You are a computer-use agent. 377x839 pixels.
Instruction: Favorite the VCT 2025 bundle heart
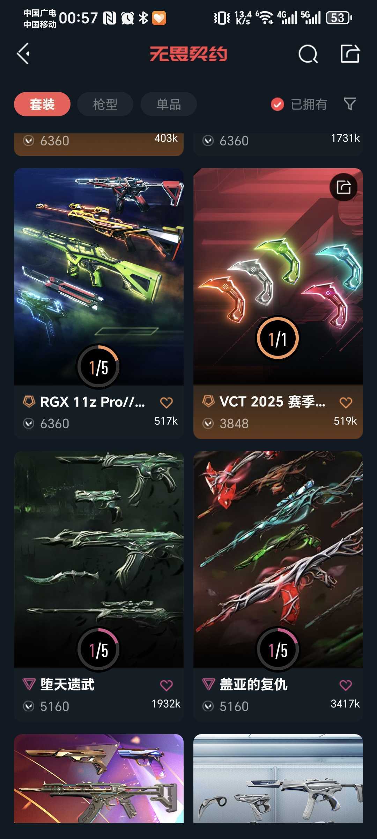(346, 403)
